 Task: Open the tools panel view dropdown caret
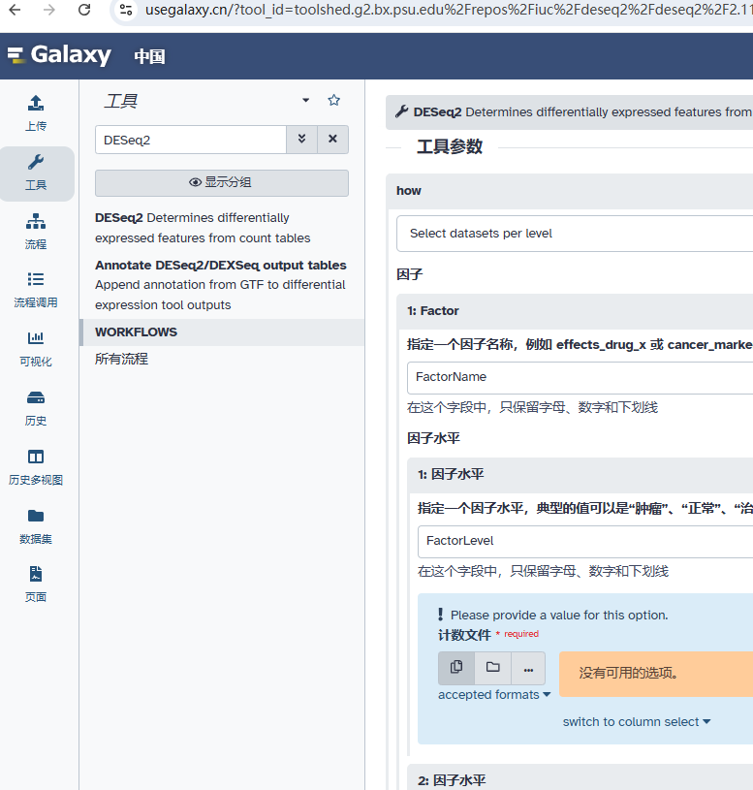pos(305,100)
